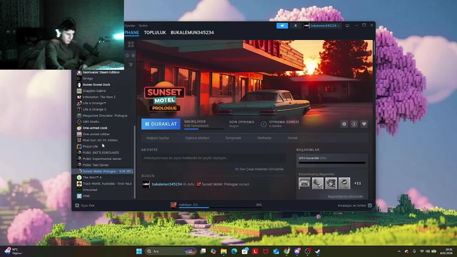Open the blue announcements megaphone icon
457x257 pixels.
coord(282,26)
